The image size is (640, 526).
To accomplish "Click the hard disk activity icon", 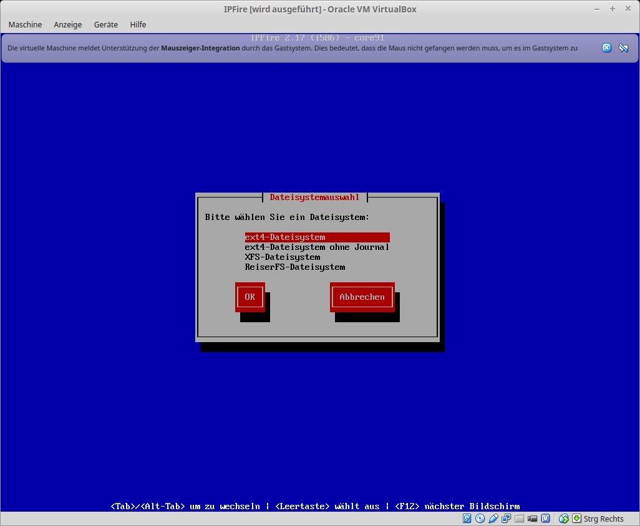I will [x=467, y=519].
